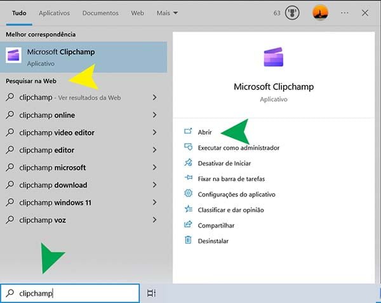This screenshot has height=303, width=381.
Task: Select Compartilhar option
Action: coord(216,226)
